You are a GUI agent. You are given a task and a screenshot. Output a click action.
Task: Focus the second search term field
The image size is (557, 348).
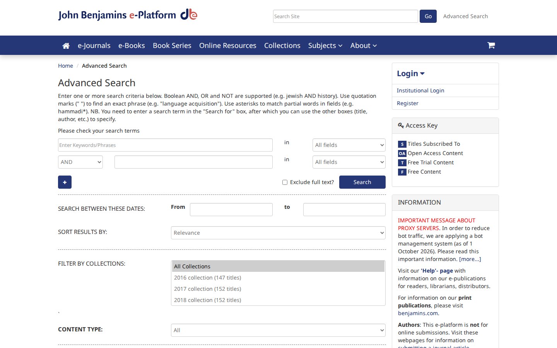coord(193,162)
